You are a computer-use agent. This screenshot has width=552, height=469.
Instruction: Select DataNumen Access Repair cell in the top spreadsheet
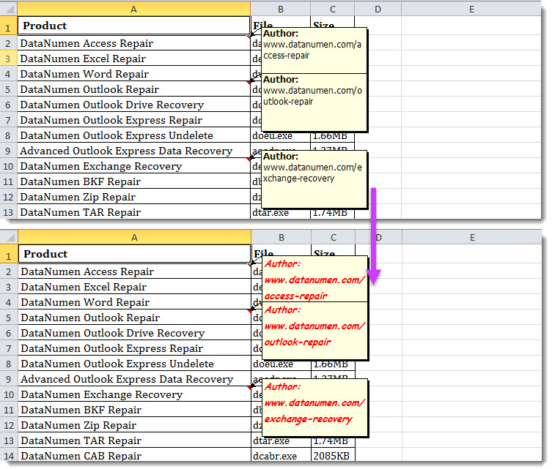(x=133, y=43)
